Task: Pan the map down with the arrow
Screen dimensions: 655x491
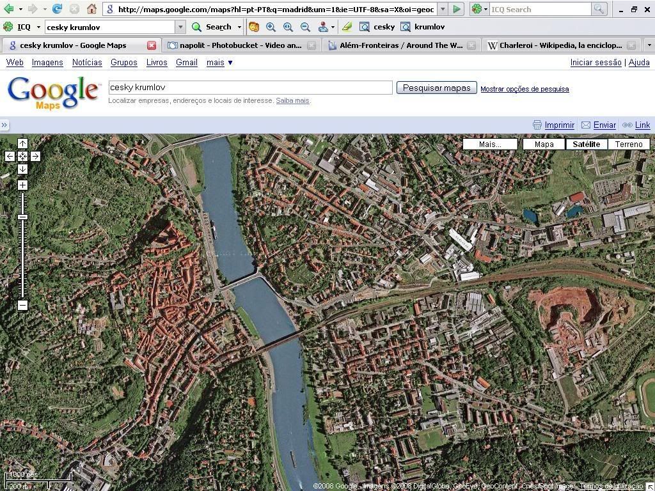Action: coord(22,169)
